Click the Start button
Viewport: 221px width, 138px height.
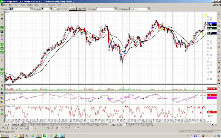(5, 136)
